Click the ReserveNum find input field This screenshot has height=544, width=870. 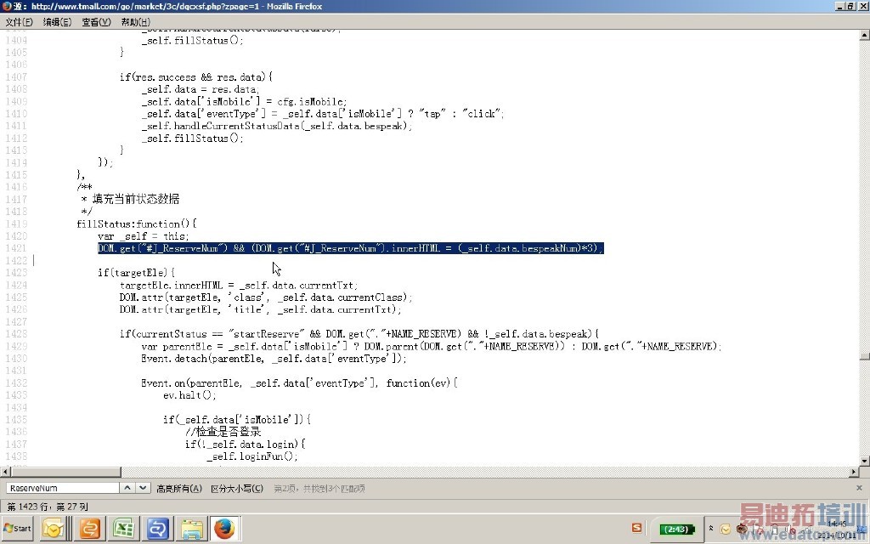click(x=63, y=488)
